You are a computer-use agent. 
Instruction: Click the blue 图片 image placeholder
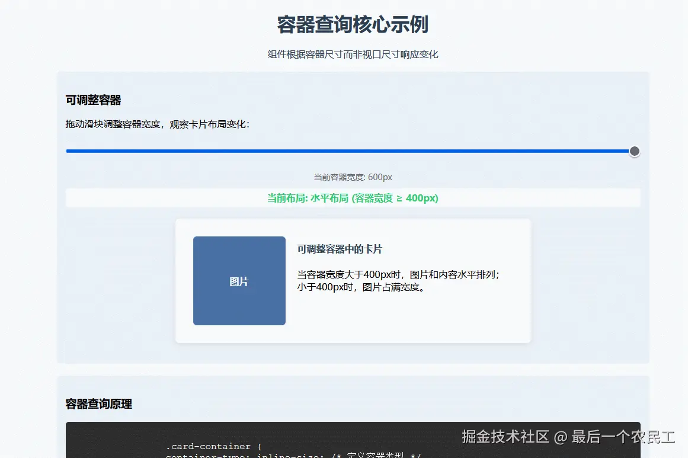tap(239, 281)
